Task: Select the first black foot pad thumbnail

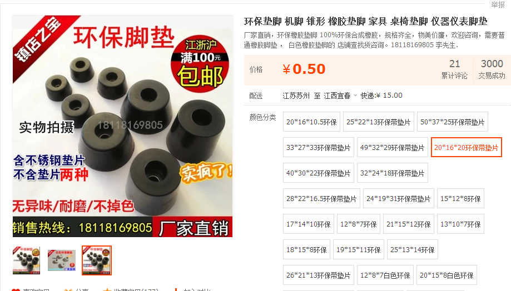Action: 26,260
